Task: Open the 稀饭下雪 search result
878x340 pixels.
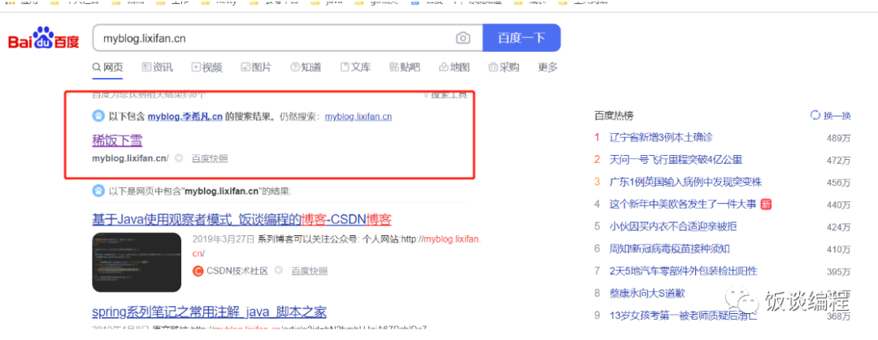Action: [x=118, y=139]
